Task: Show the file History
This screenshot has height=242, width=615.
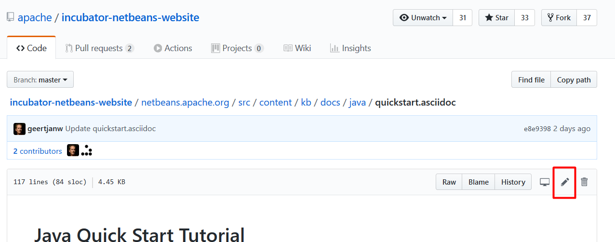Action: tap(513, 182)
